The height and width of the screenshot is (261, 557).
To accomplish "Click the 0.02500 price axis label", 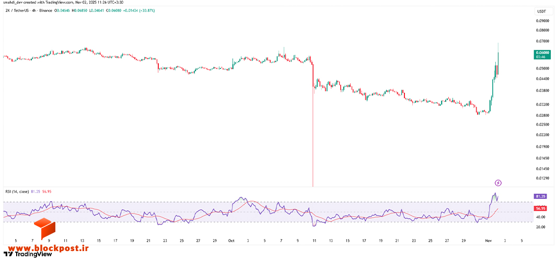I will point(542,124).
